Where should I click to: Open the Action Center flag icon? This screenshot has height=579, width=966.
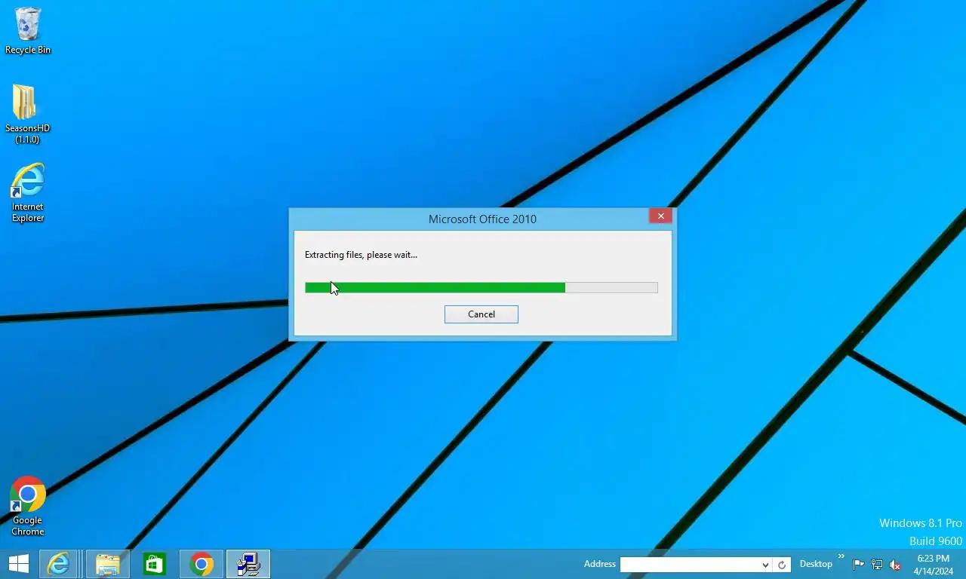point(859,565)
